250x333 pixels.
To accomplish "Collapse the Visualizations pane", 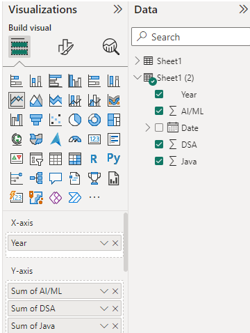I will (117, 9).
